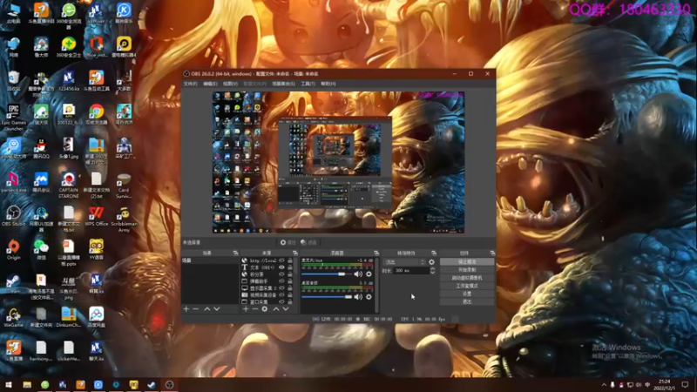Mute the 麦克风/Aux speaker icon

(x=358, y=274)
